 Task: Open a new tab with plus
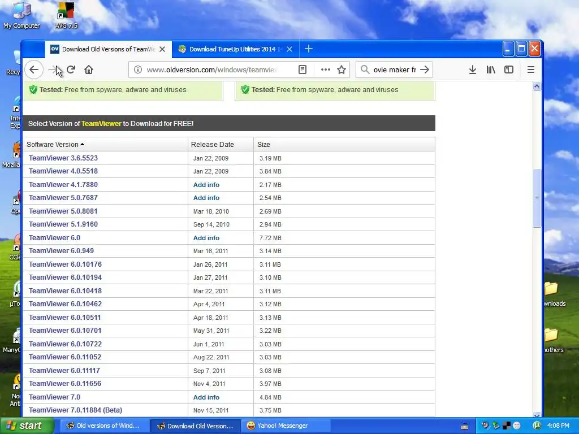coord(309,49)
